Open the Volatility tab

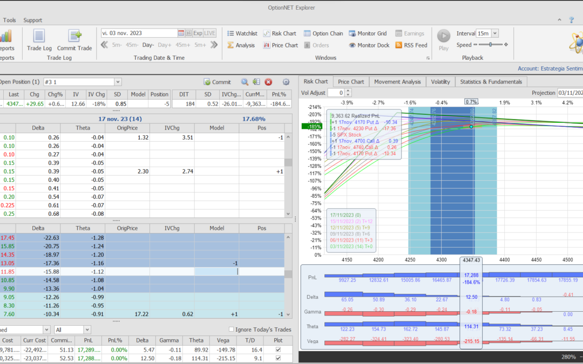(440, 81)
